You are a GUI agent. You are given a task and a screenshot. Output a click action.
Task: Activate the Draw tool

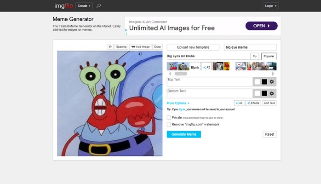(x=157, y=46)
